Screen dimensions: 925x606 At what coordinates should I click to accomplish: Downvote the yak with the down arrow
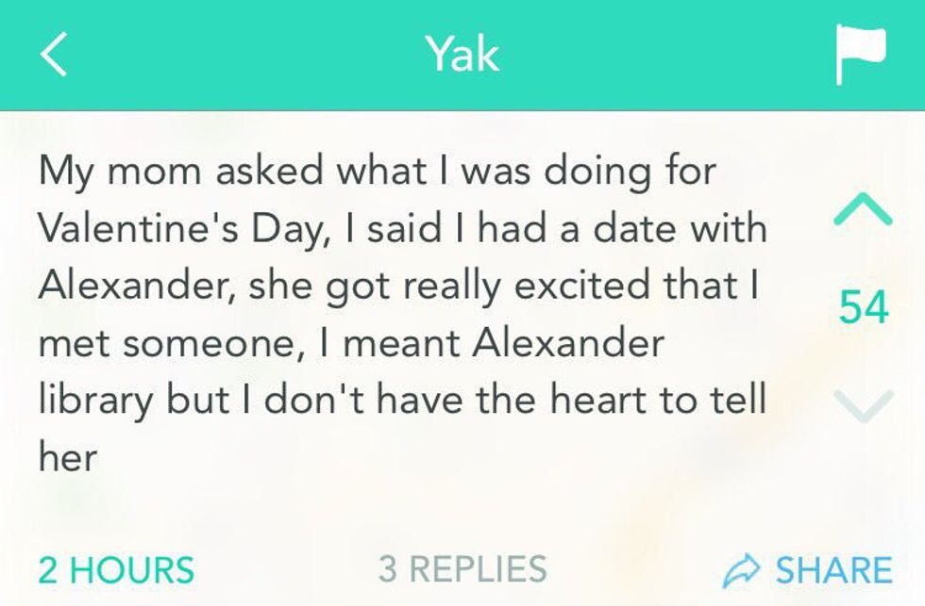[x=863, y=405]
